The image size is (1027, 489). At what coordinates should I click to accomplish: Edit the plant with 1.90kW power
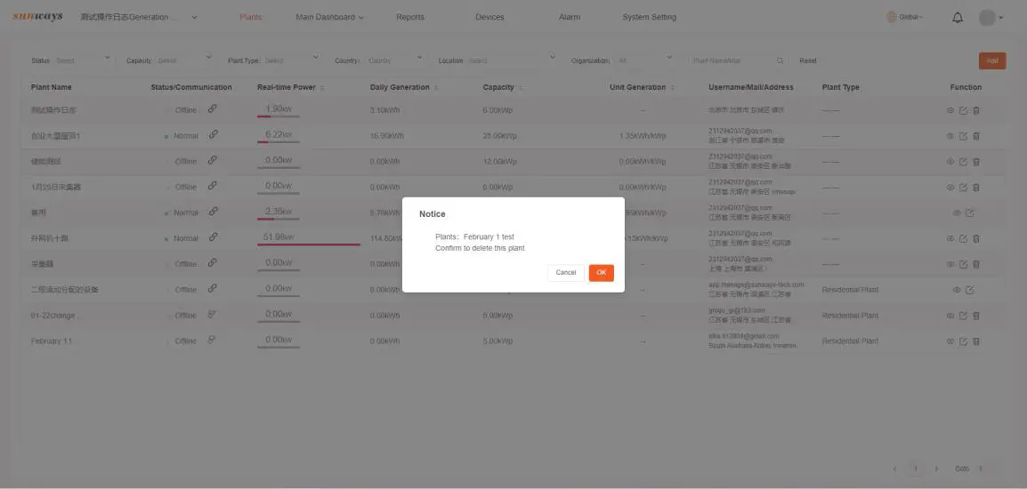coord(963,110)
